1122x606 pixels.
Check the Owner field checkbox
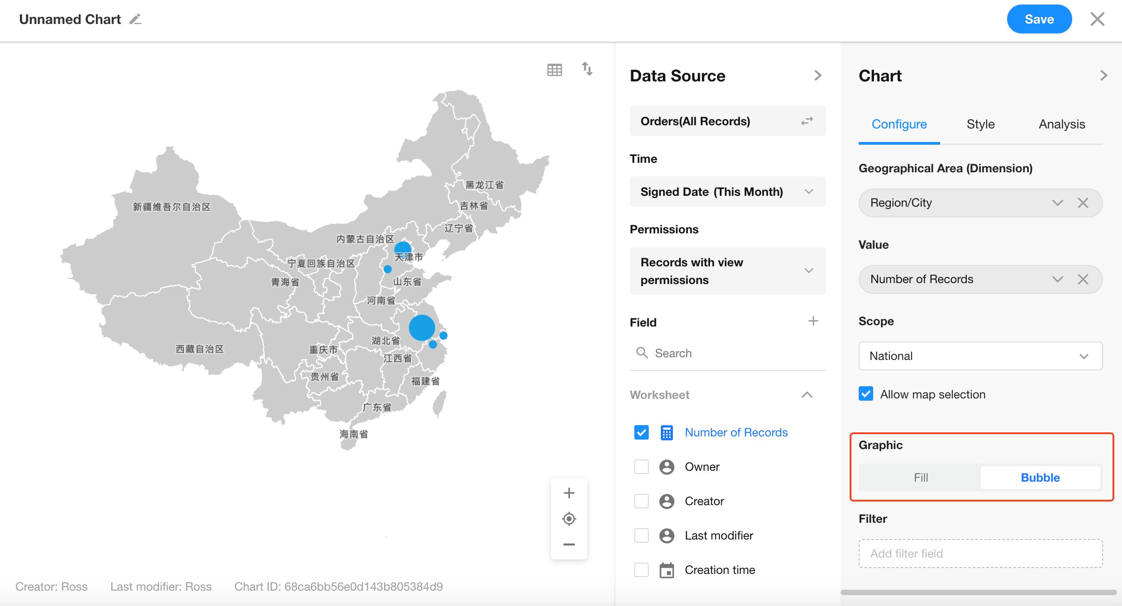tap(641, 467)
